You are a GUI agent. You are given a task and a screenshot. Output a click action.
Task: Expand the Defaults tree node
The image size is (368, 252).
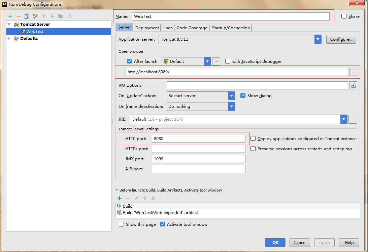(x=9, y=38)
